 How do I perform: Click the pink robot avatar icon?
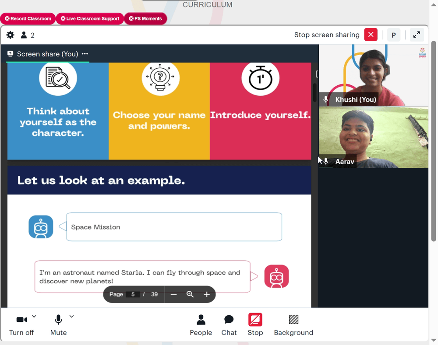pos(276,276)
